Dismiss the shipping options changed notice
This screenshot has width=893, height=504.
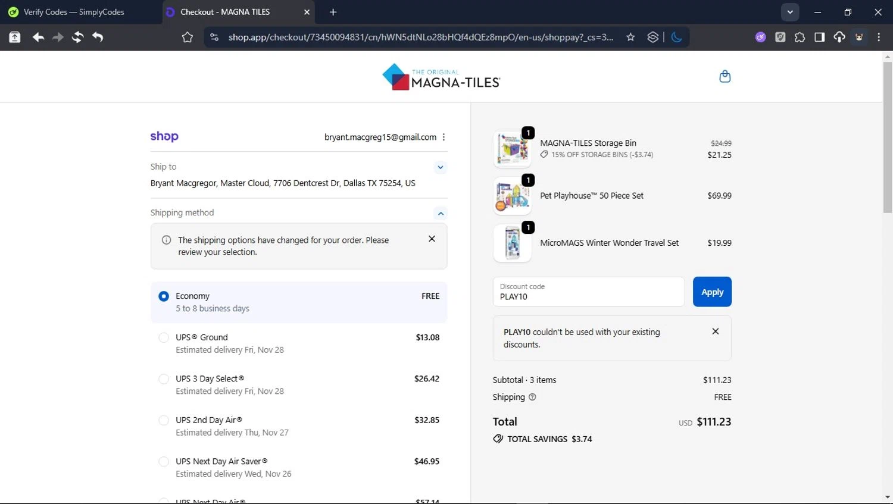(x=432, y=239)
